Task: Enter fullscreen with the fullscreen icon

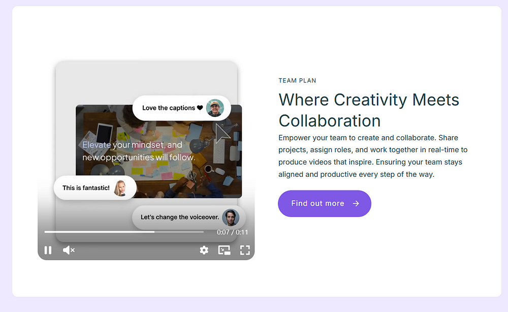Action: point(245,250)
